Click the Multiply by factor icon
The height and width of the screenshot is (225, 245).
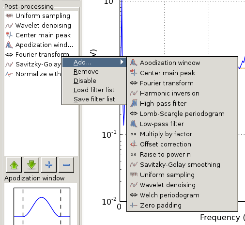click(x=134, y=134)
